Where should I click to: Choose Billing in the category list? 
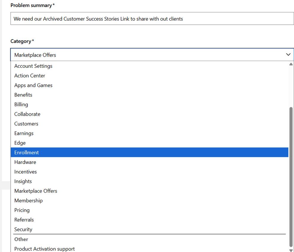[150, 104]
